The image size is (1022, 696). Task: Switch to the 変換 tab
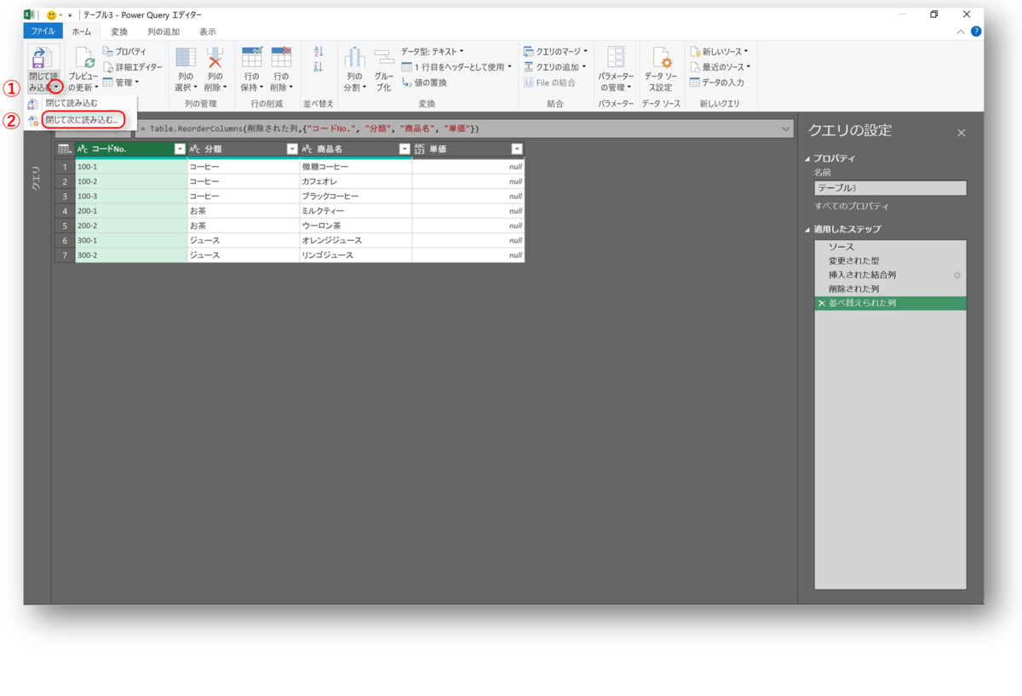click(x=119, y=31)
